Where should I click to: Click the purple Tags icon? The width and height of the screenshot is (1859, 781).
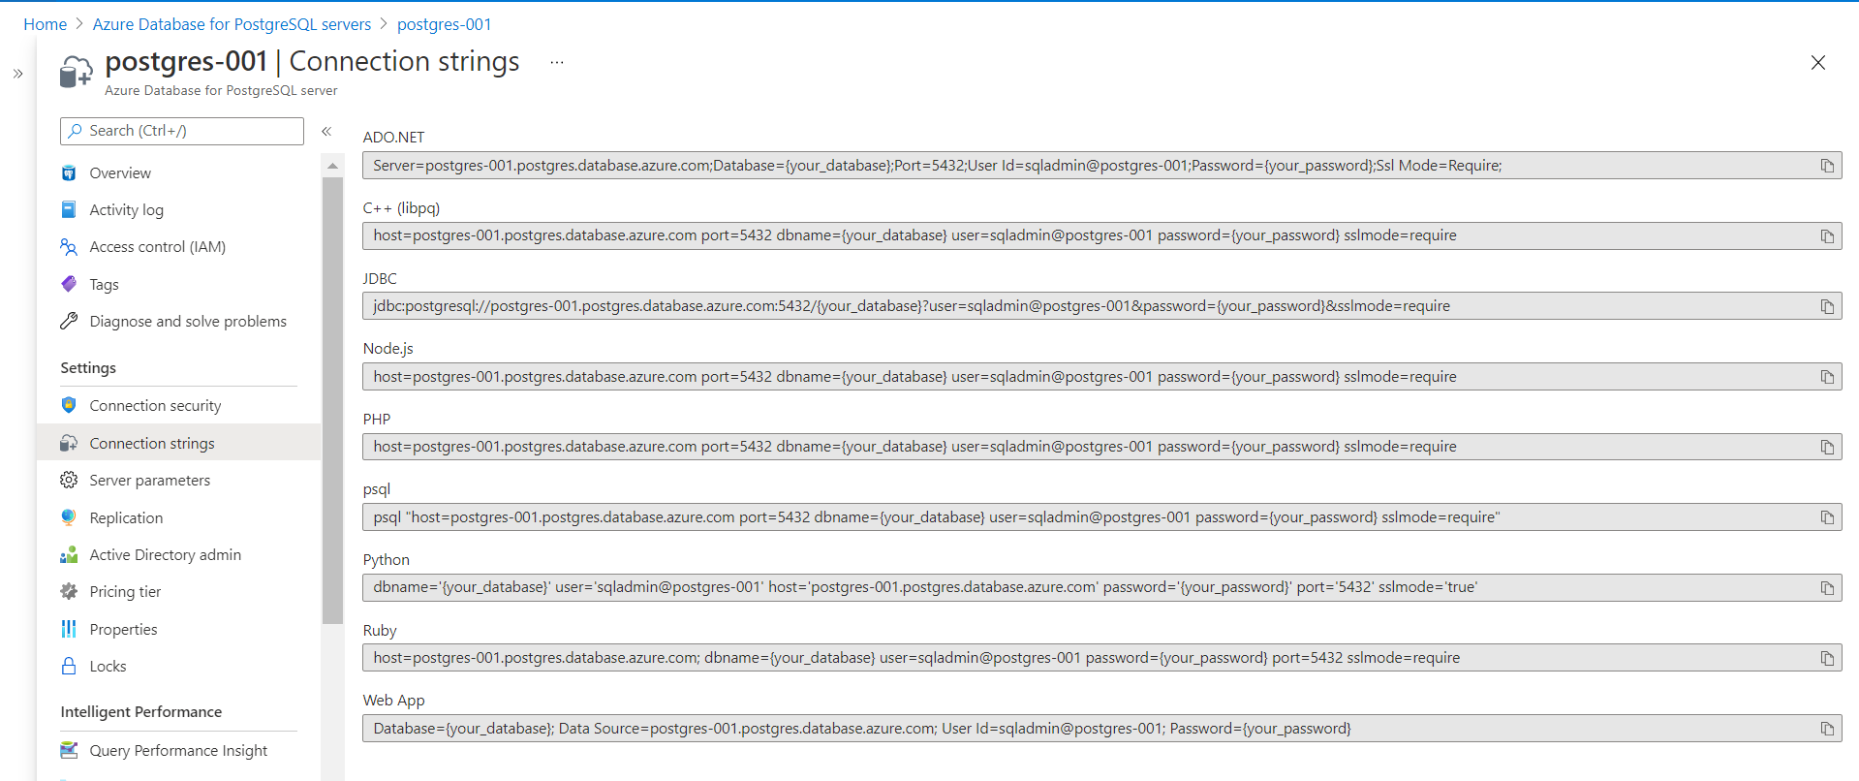(69, 284)
